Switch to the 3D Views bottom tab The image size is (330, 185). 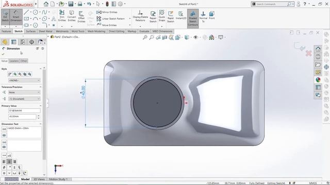pyautogui.click(x=39, y=179)
